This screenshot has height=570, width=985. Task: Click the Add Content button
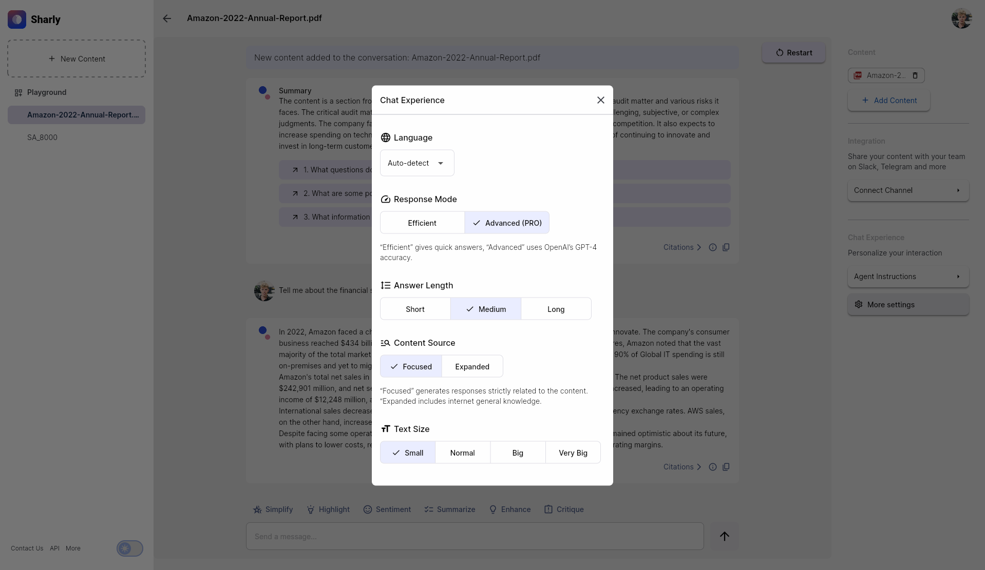coord(888,101)
